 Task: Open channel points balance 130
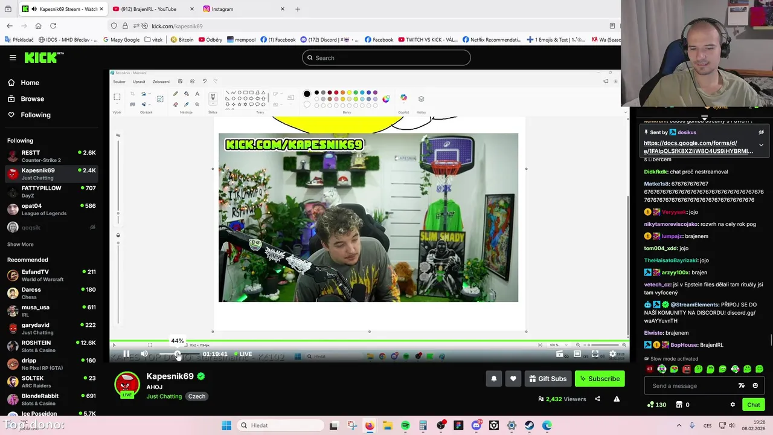tap(656, 405)
